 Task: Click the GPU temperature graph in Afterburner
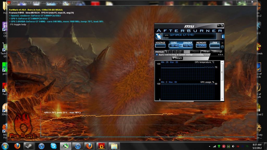(187, 72)
